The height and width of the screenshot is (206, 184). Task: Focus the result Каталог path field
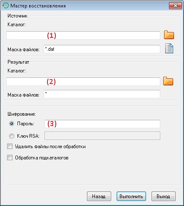pos(83,82)
